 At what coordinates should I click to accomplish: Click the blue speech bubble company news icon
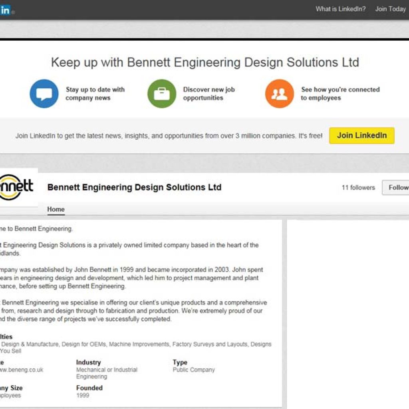pos(44,93)
